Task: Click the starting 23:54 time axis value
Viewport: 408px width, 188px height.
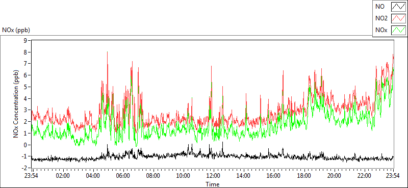Action: click(x=31, y=176)
